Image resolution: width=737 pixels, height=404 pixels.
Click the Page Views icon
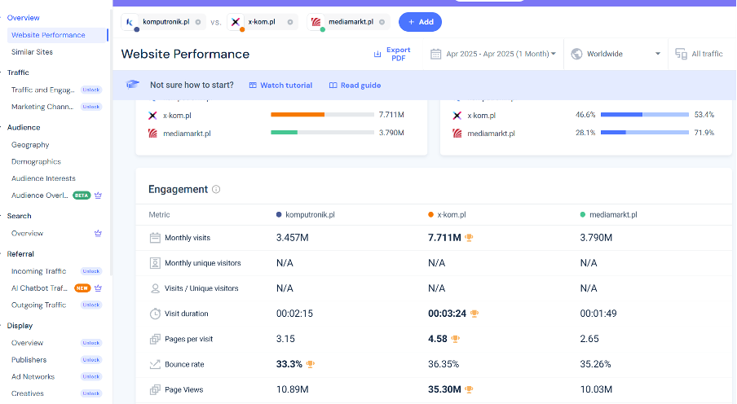click(x=155, y=389)
